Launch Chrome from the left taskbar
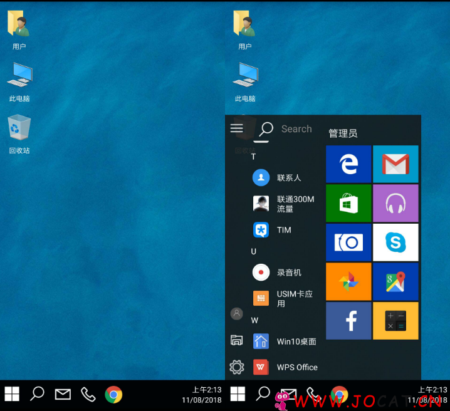 (x=113, y=395)
